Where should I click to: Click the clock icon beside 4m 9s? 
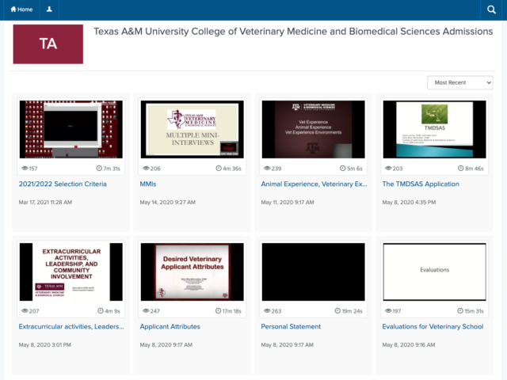click(x=101, y=310)
